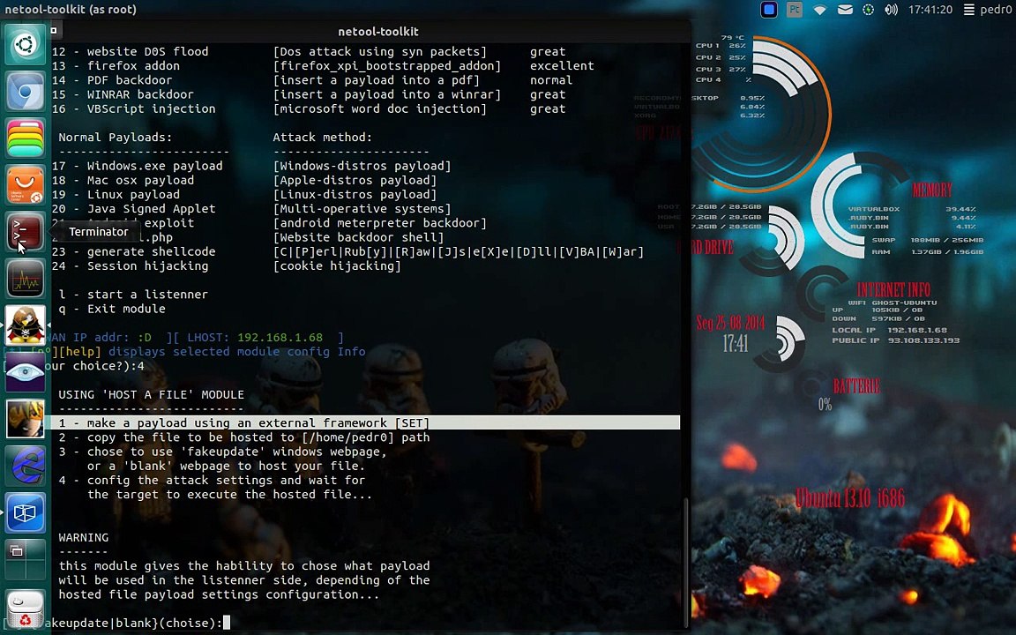Click '[firefox_xpi_bootstrapped_addon]' attack method text
Screen dimensions: 1016x635
pos(387,65)
